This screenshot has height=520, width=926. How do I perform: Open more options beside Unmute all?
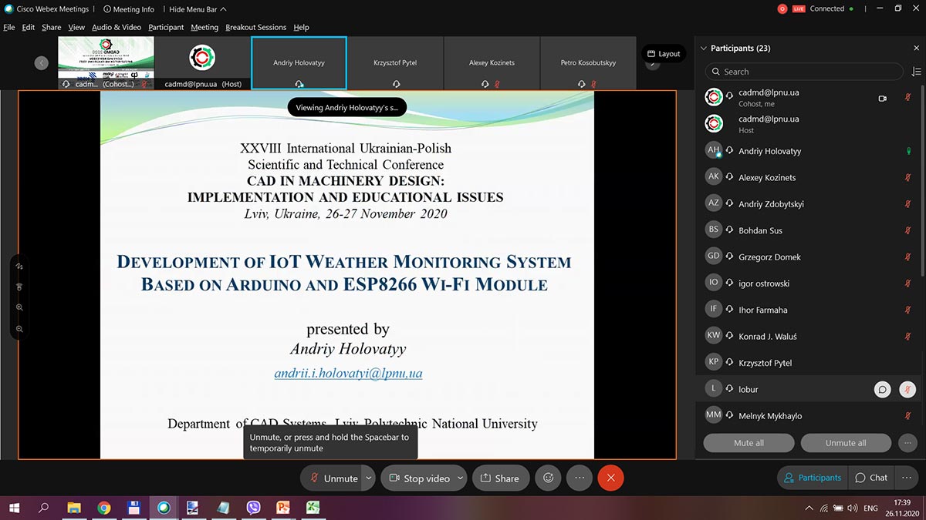pos(907,443)
